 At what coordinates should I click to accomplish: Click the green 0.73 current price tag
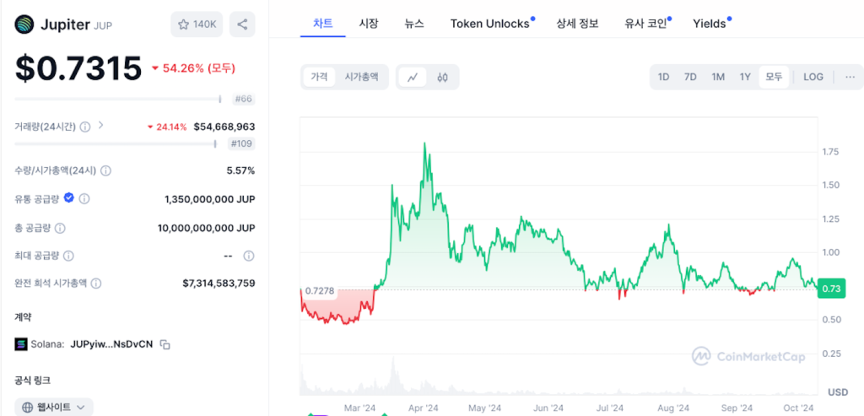click(x=831, y=289)
